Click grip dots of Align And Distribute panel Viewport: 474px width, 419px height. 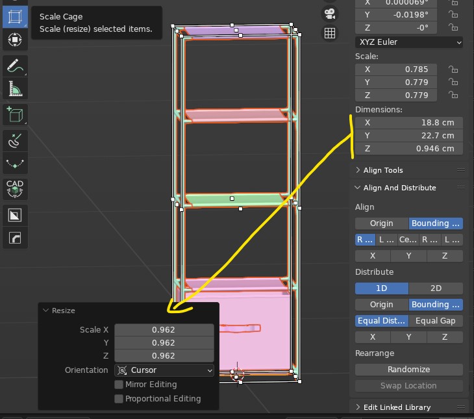pyautogui.click(x=461, y=188)
